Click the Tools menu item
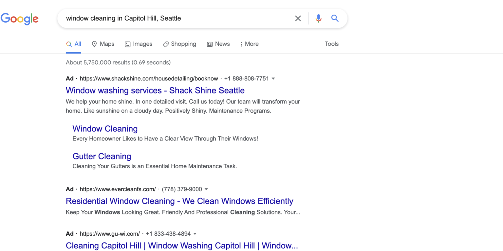This screenshot has height=251, width=503. [x=331, y=43]
